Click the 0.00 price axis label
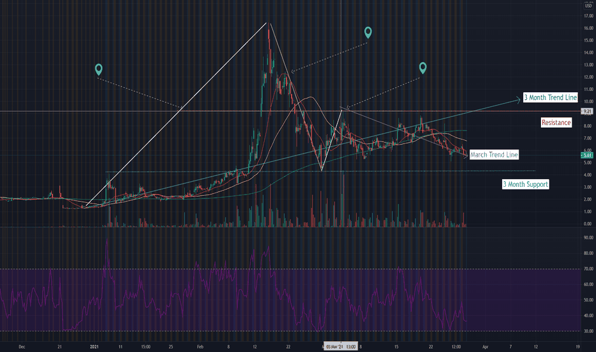Screen dimensions: 596x352 (x=588, y=224)
